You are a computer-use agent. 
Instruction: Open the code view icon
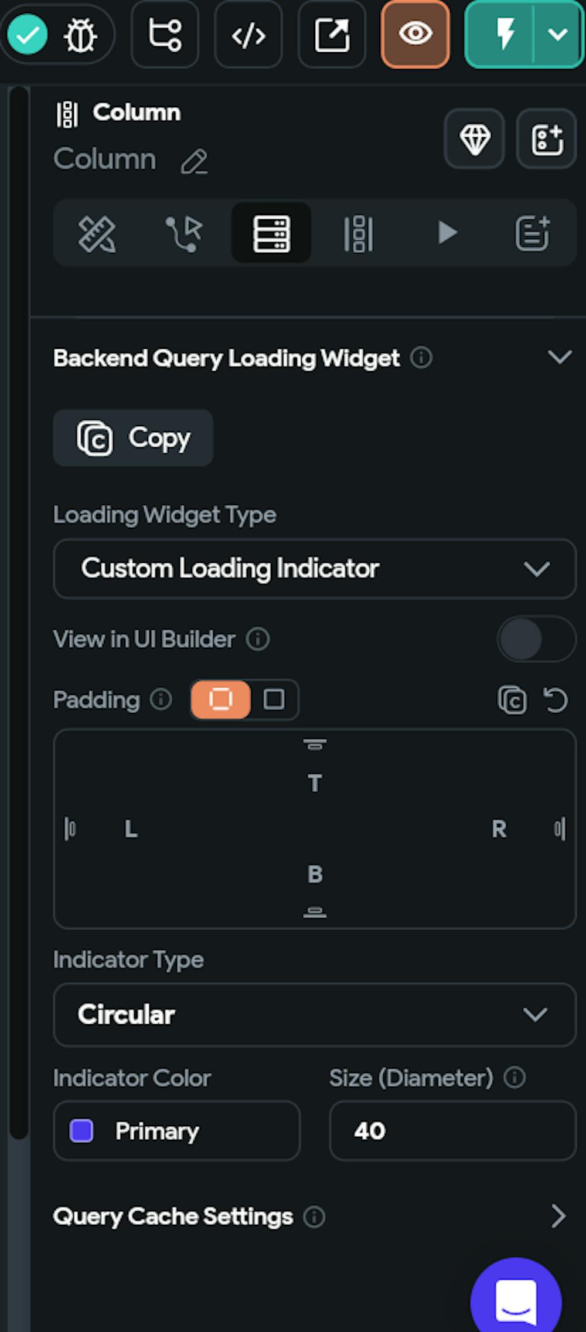pyautogui.click(x=248, y=35)
